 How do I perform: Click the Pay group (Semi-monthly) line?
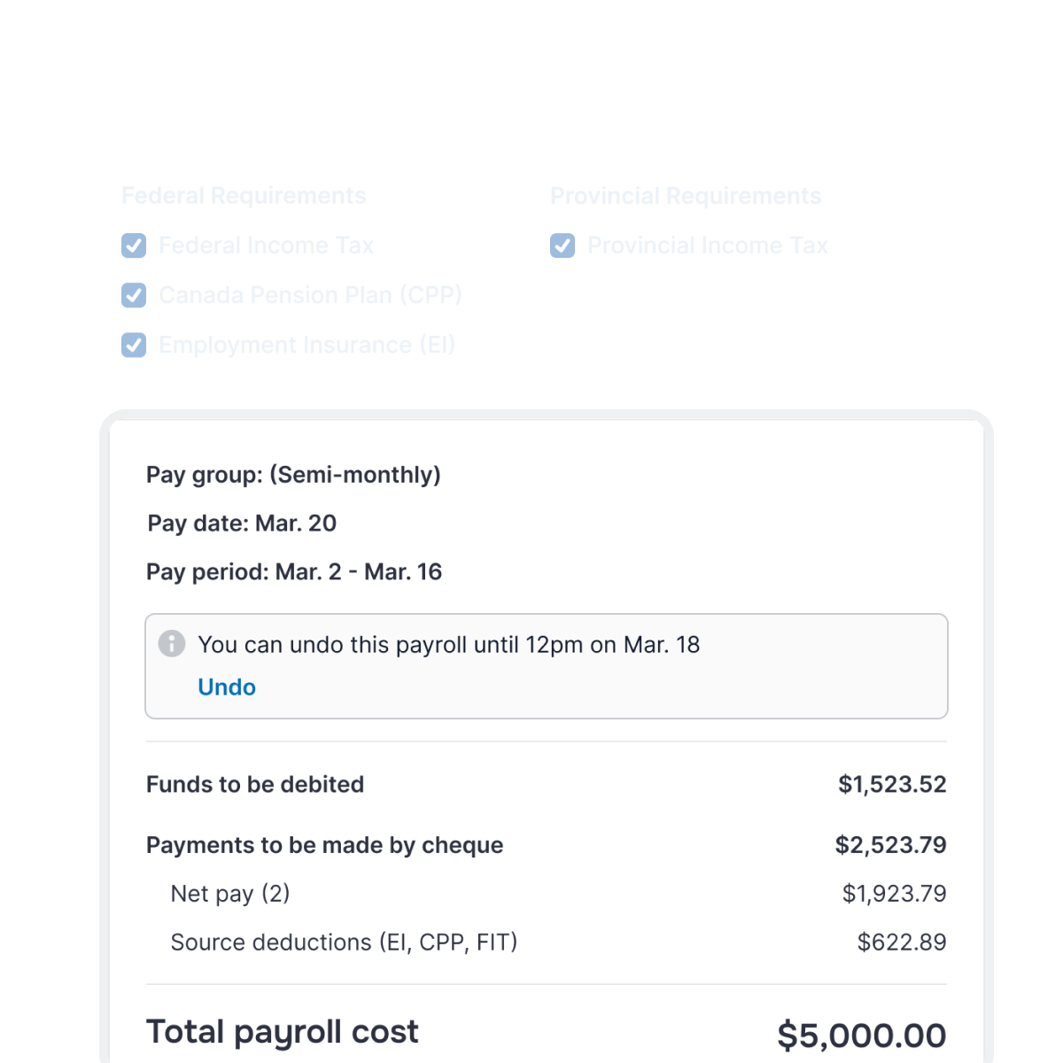click(x=294, y=475)
